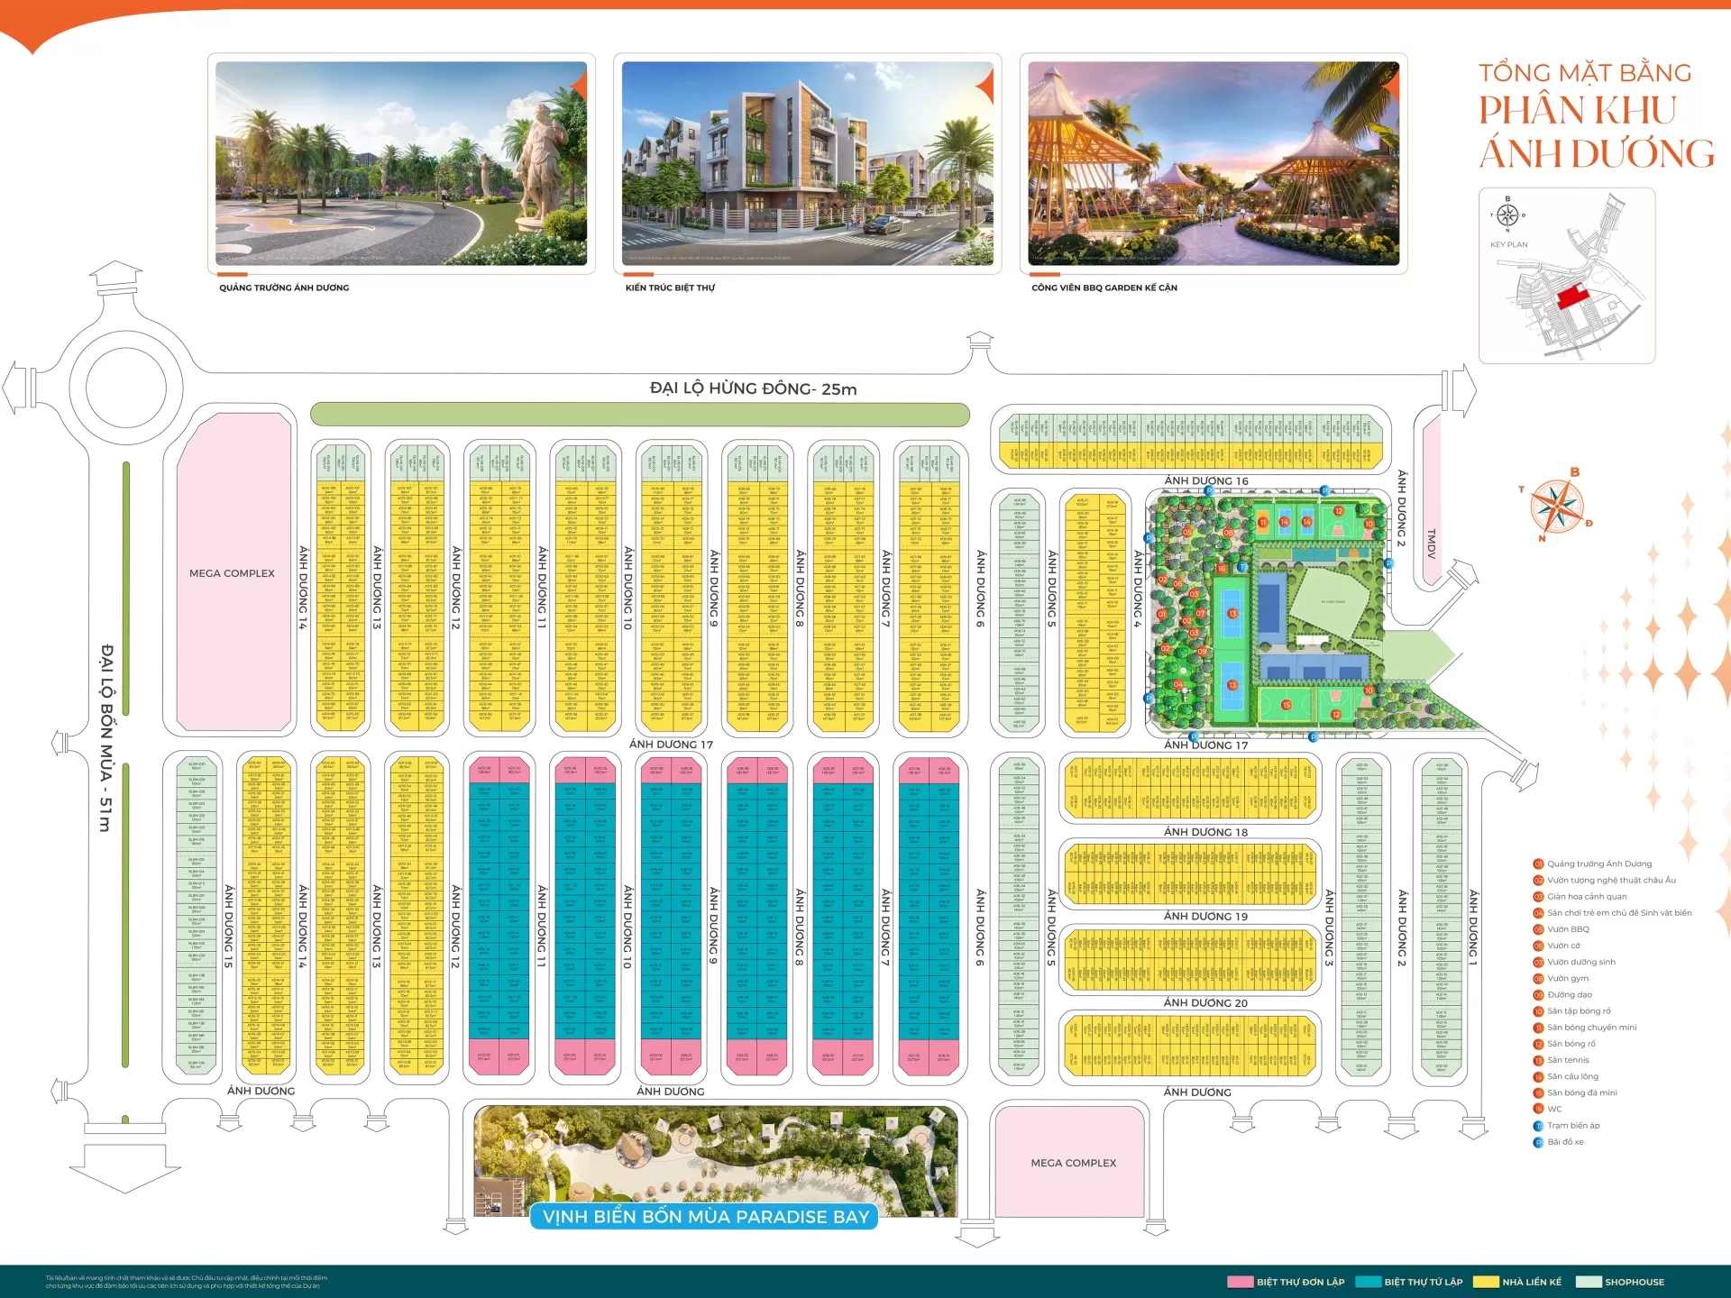Click the 'Vườn BBQ' legend entry
The image size is (1731, 1298).
pos(1569,929)
